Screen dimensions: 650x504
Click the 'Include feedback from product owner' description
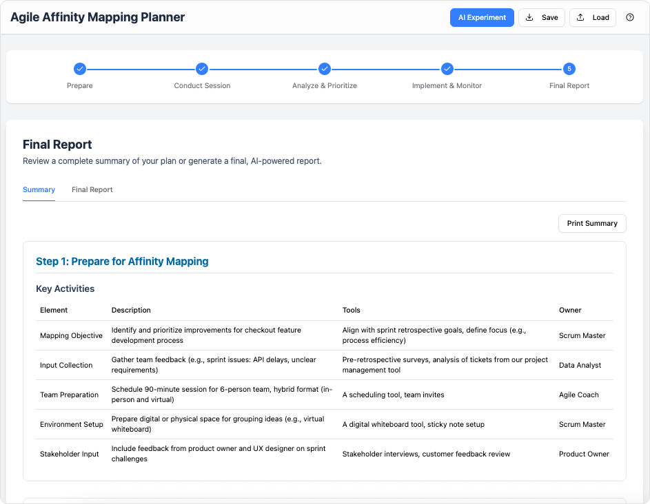tap(219, 454)
